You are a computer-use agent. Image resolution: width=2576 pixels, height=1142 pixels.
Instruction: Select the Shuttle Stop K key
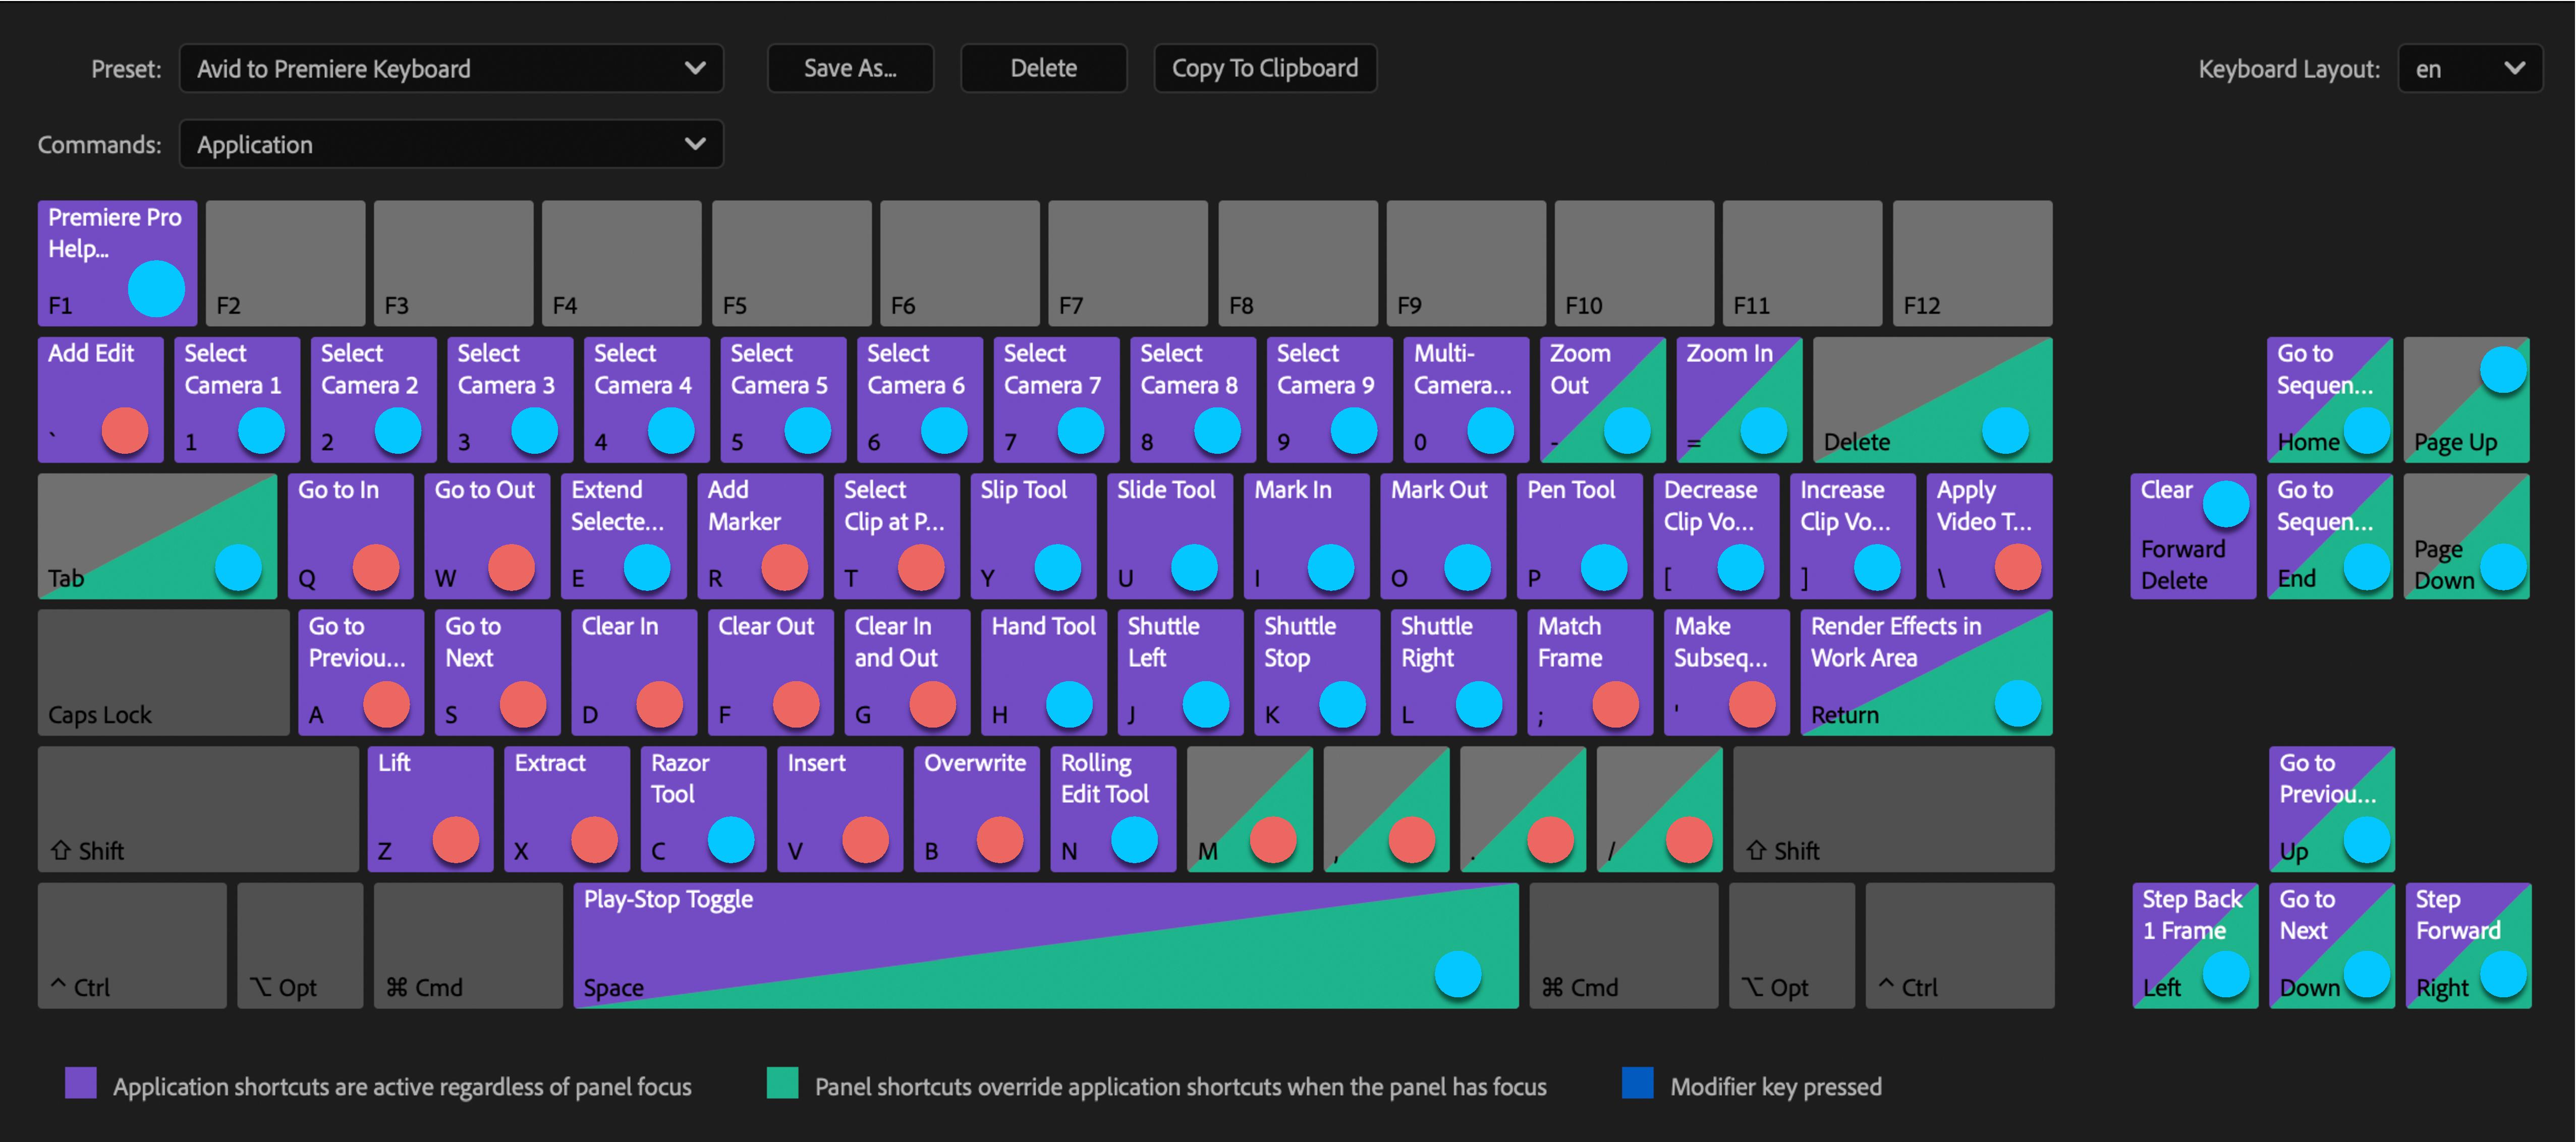coord(1317,673)
